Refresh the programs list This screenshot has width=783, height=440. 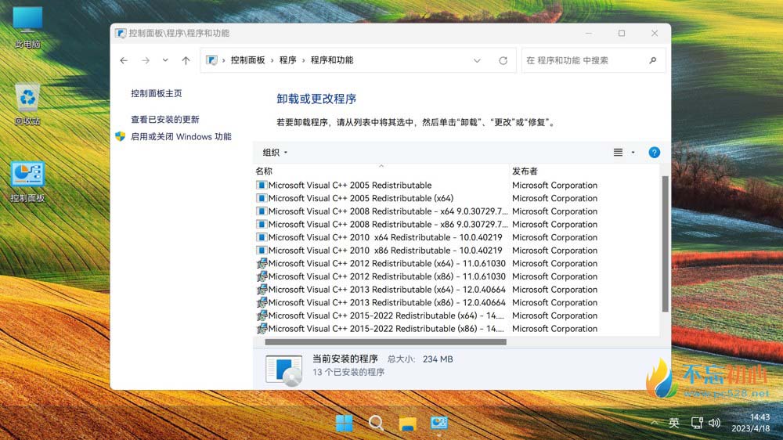(x=503, y=60)
